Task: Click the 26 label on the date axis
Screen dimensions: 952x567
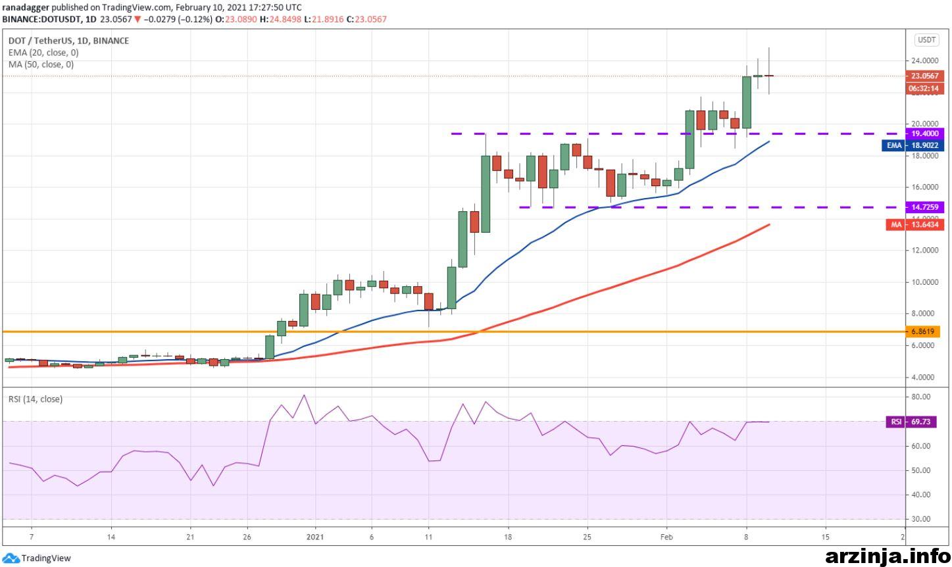Action: coord(247,536)
